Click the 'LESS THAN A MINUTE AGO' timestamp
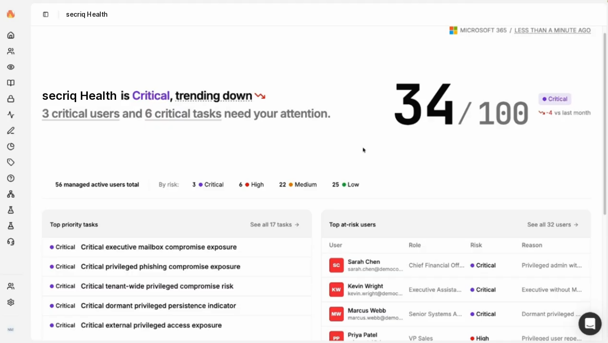Image resolution: width=608 pixels, height=343 pixels. pos(553,31)
